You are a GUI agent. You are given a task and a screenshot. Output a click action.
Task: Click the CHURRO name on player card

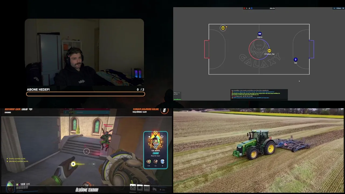coord(155,153)
